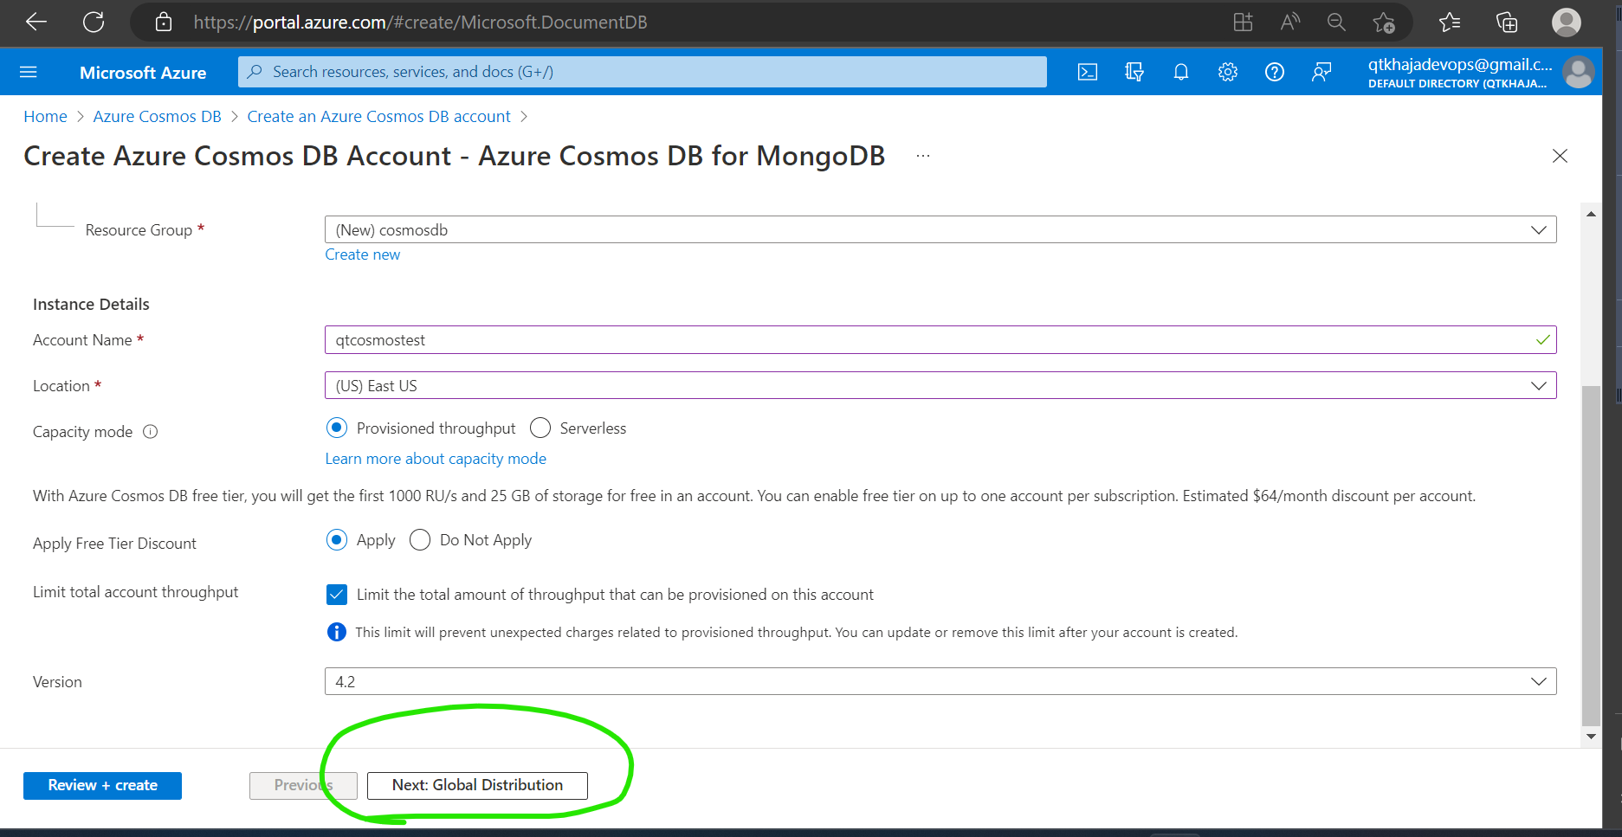The width and height of the screenshot is (1622, 837).
Task: Launch Cloud Shell from top bar
Action: pyautogui.click(x=1088, y=72)
